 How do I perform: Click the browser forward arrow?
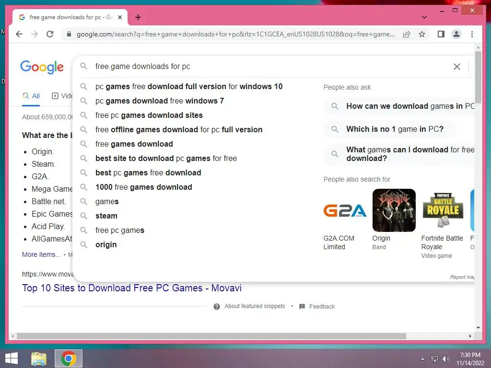(35, 34)
